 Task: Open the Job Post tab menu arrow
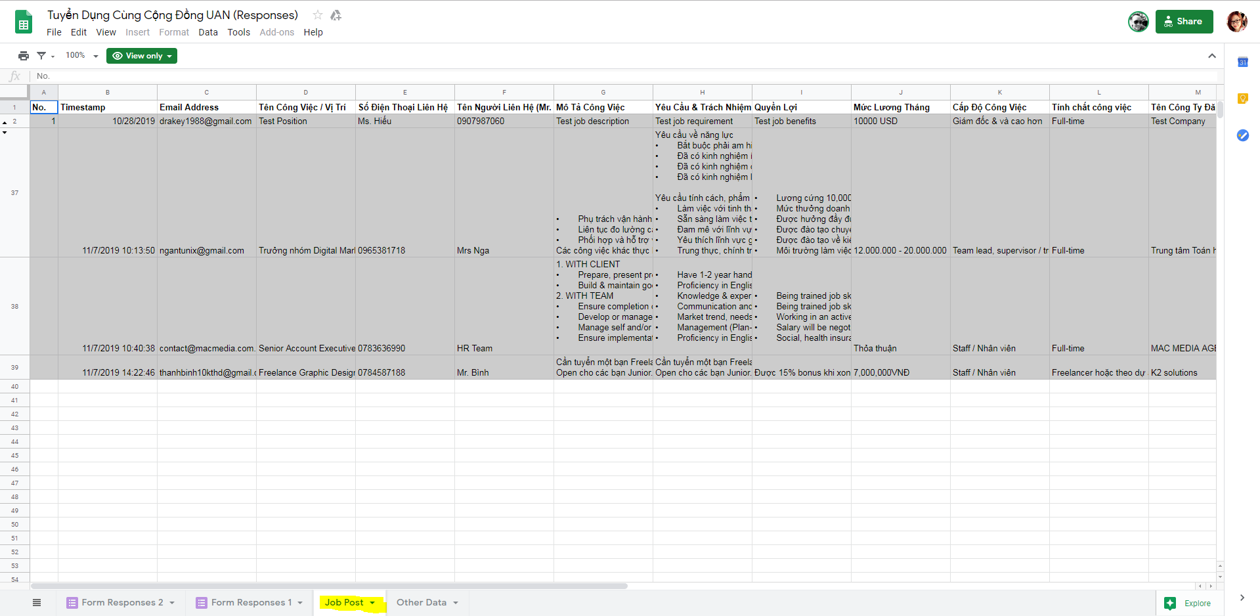[x=372, y=603]
